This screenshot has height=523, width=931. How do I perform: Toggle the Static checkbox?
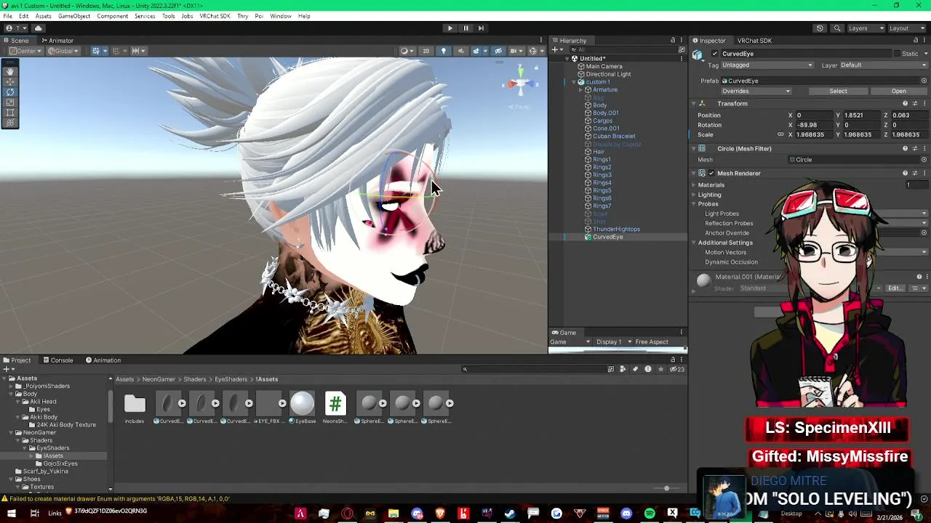coord(897,54)
